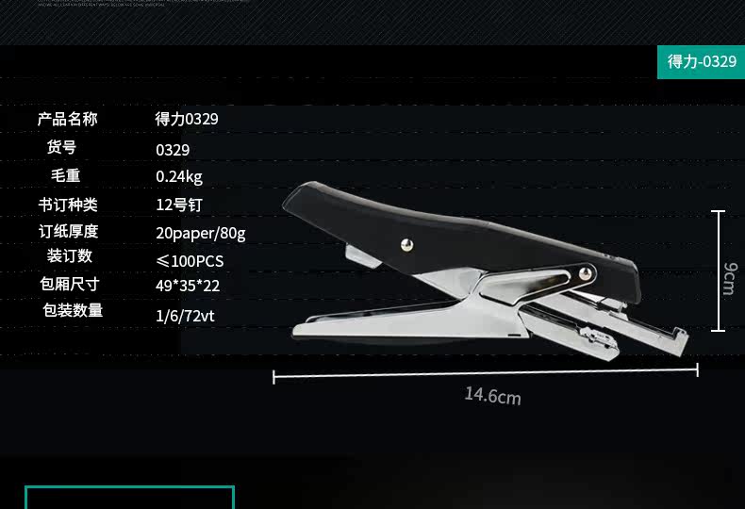Click the black plier stapler product image
This screenshot has height=509, width=745.
tap(485, 269)
